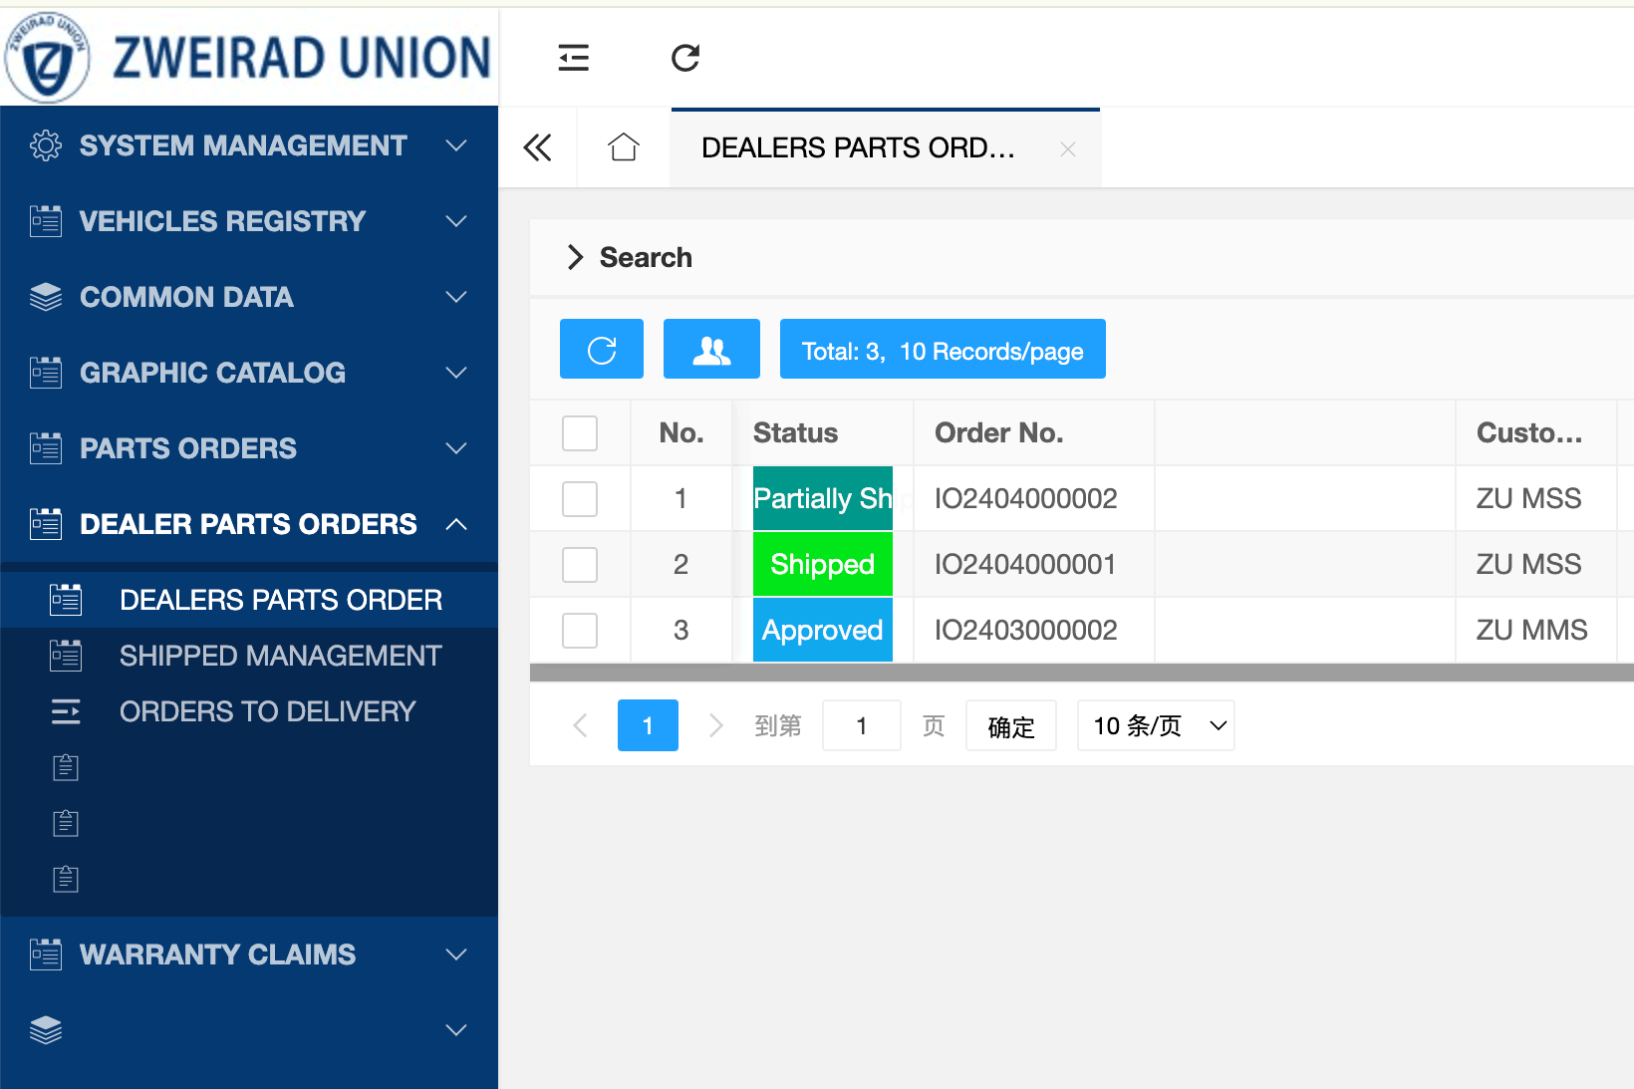Open Orders To Delivery submenu item
This screenshot has height=1089, width=1634.
249,711
